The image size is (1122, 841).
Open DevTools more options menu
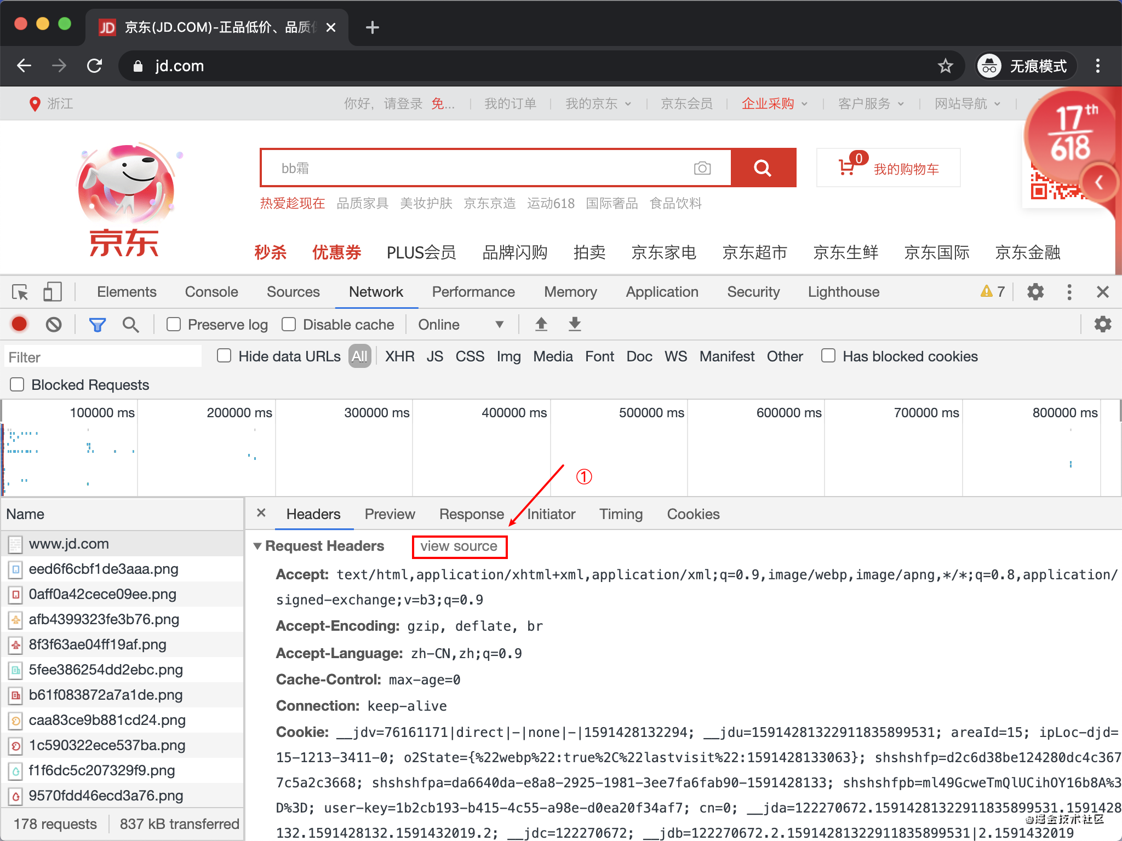1069,291
